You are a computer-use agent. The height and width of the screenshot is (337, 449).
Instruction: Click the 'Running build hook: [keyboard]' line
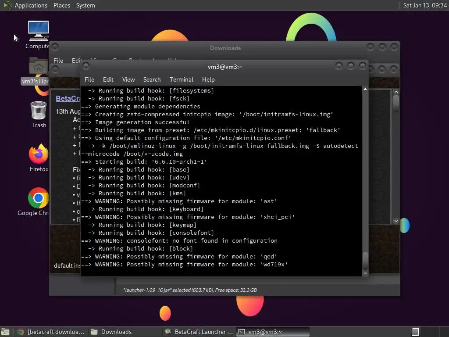[x=146, y=209]
